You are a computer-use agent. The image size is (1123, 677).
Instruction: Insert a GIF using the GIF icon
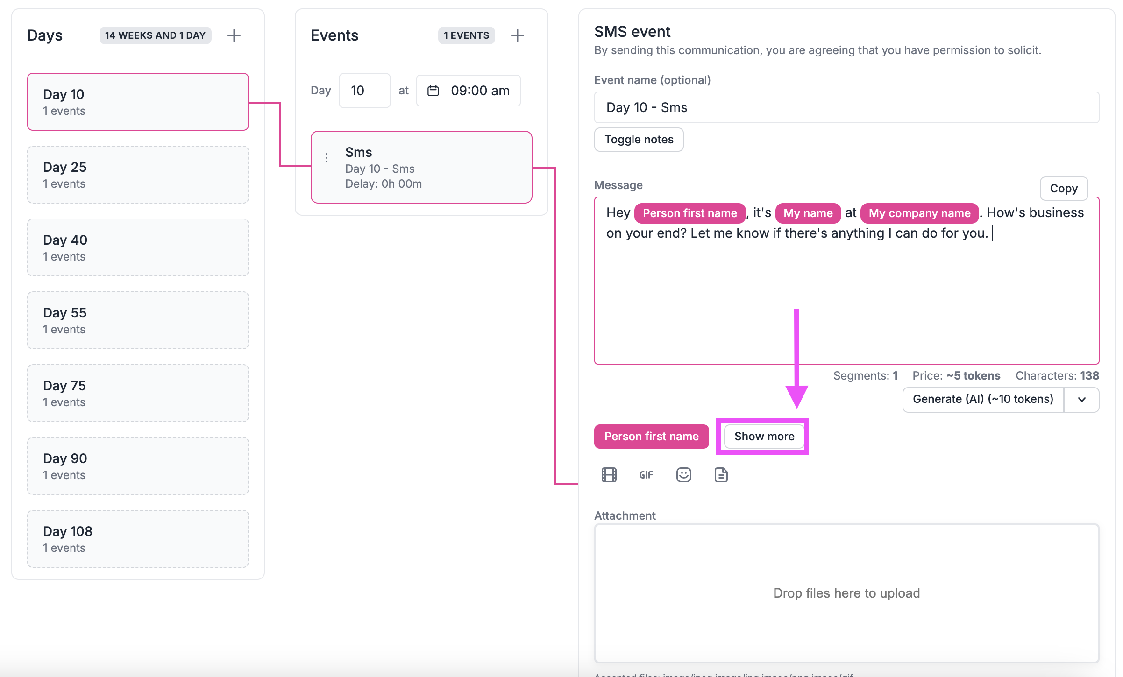point(646,475)
